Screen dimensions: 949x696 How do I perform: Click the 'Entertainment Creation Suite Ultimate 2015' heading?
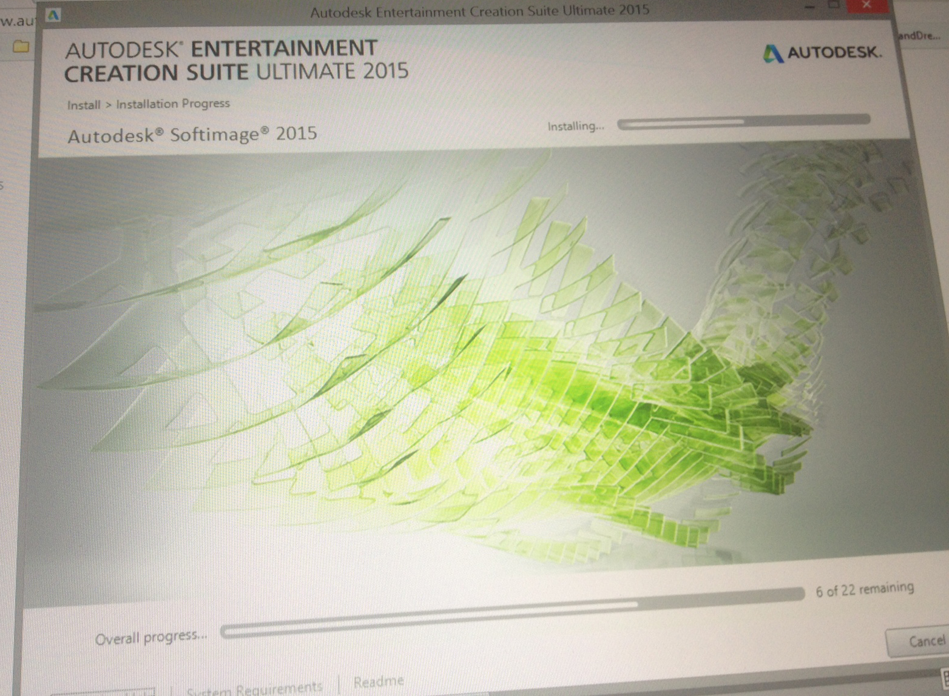(x=237, y=61)
